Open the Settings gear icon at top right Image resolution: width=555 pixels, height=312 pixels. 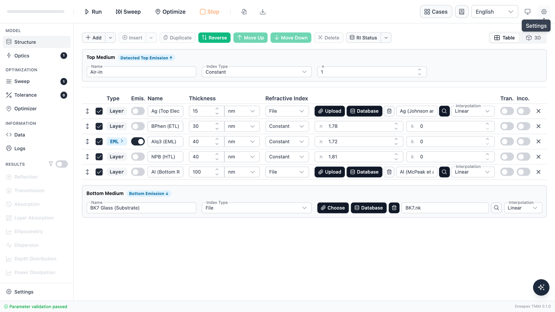tap(544, 12)
